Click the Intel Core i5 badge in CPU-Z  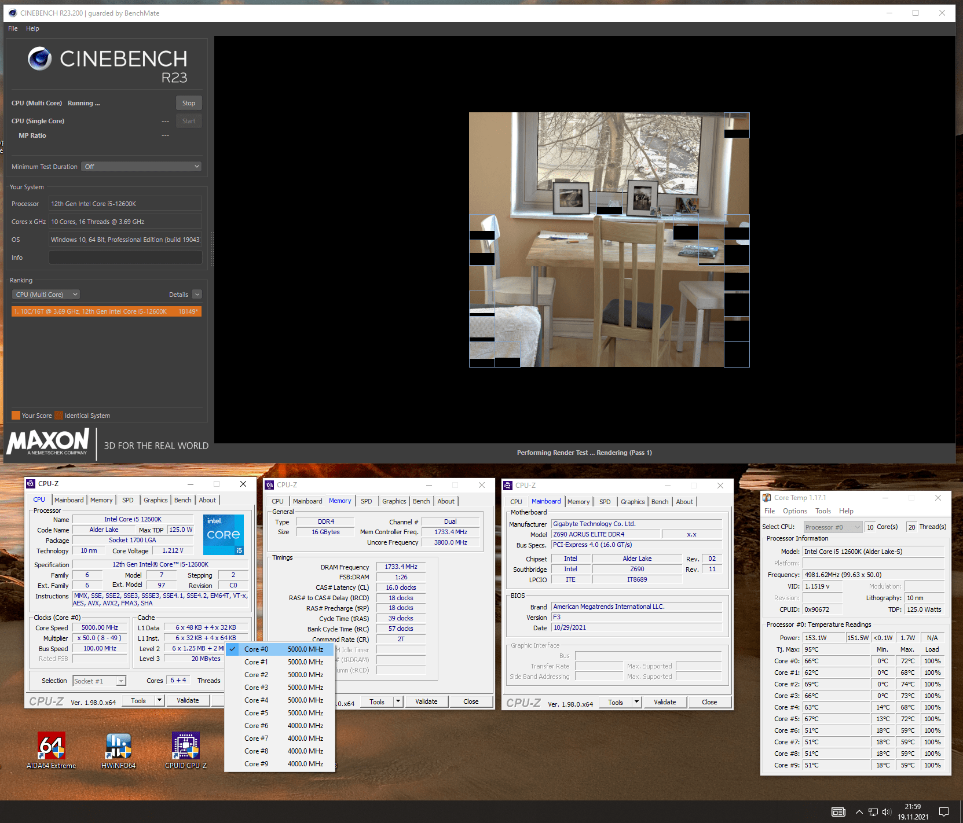[224, 534]
